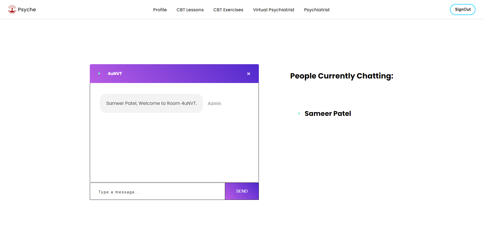Click the empty chat message area
The height and width of the screenshot is (245, 483).
174,148
